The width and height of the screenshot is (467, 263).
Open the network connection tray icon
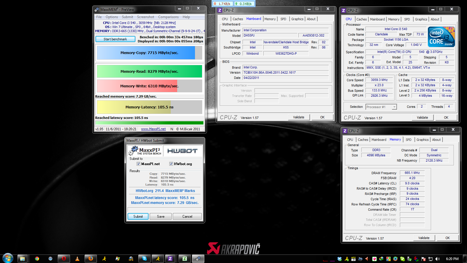[431, 259]
